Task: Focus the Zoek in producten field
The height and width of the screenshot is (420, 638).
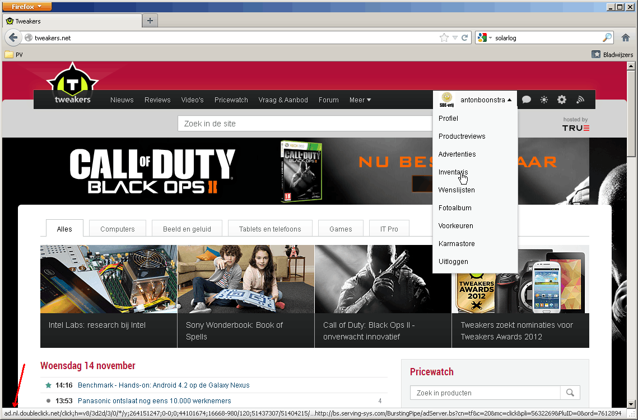Action: (485, 393)
